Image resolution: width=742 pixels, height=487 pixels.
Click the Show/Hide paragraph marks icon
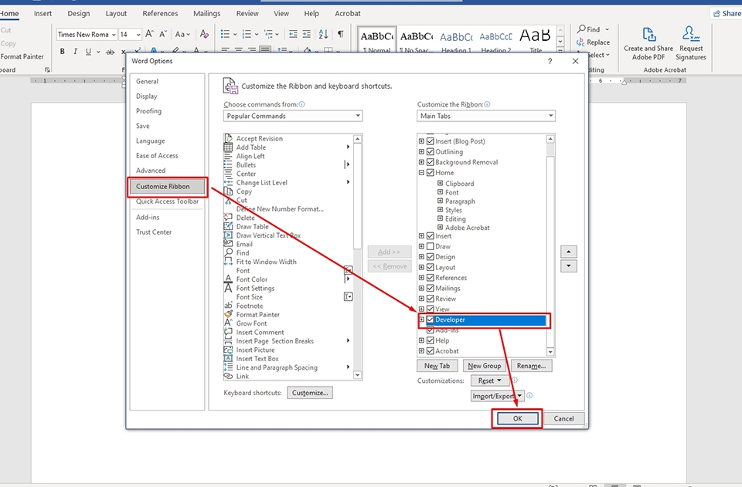[x=341, y=34]
